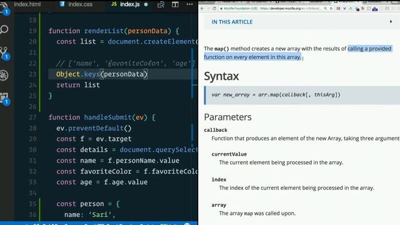Click the open changes icon in editor toolbar
The height and width of the screenshot is (225, 400).
tap(161, 4)
